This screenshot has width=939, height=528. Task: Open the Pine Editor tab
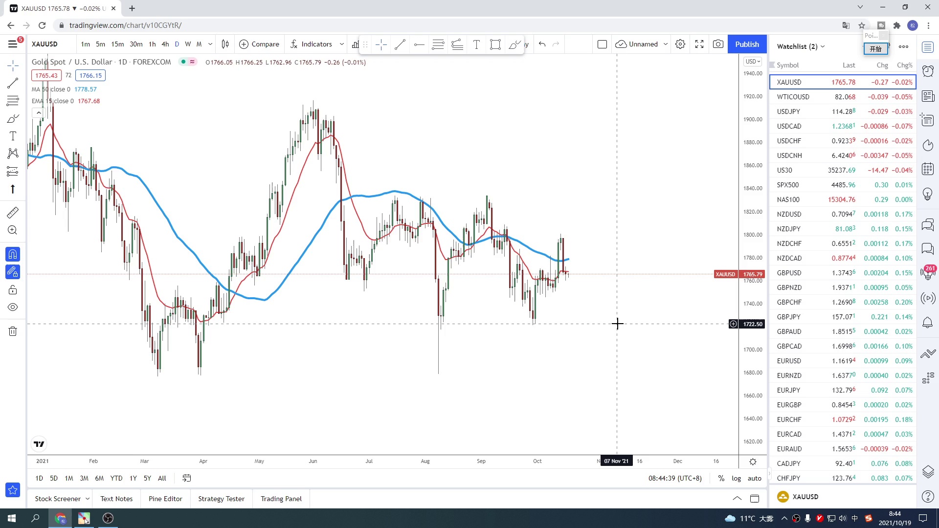click(165, 499)
